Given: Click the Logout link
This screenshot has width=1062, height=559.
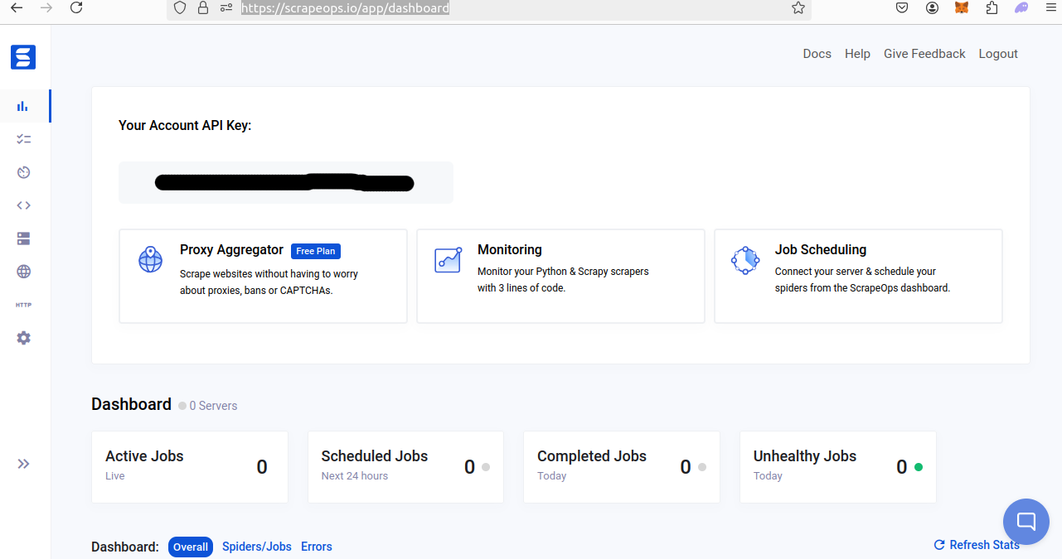Looking at the screenshot, I should click(998, 54).
